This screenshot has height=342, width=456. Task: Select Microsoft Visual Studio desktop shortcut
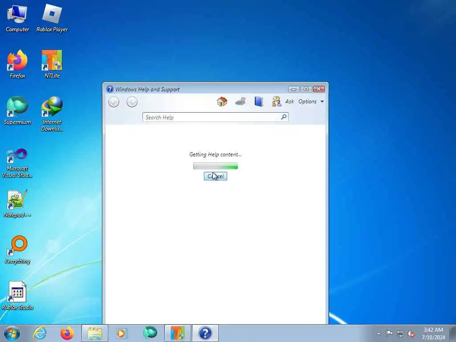[x=17, y=163]
